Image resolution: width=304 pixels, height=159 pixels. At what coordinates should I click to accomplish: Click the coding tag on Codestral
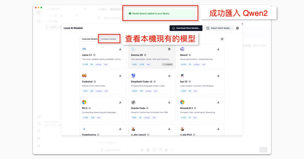click(99, 91)
